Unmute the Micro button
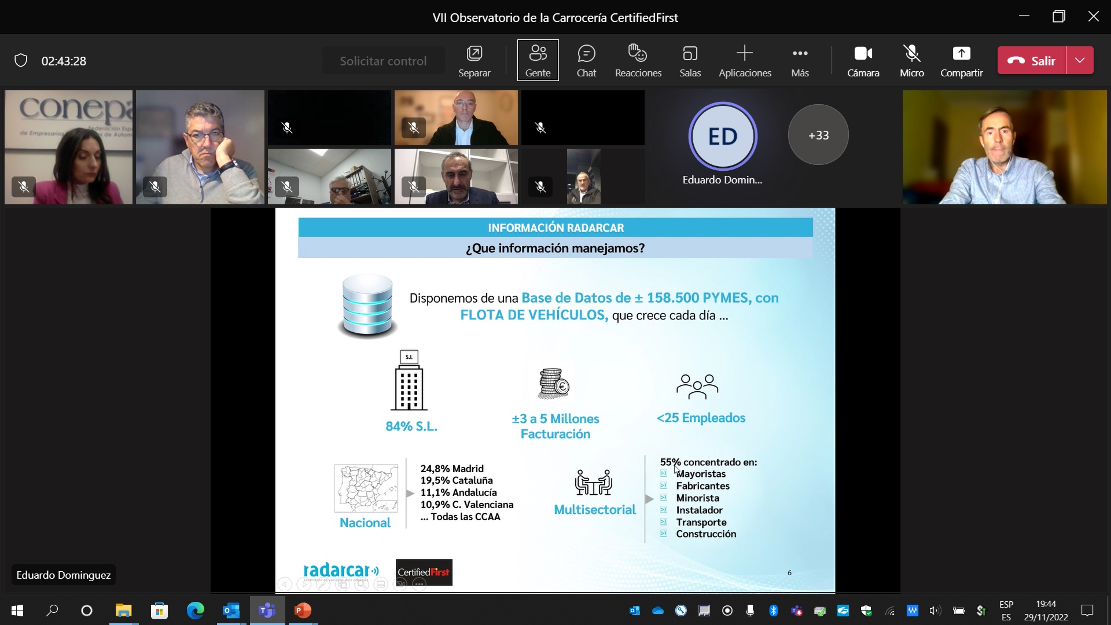This screenshot has height=625, width=1111. pos(911,61)
